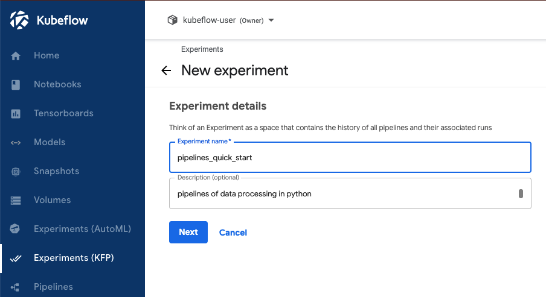This screenshot has width=546, height=297.
Task: Click the Snapshots icon in sidebar
Action: point(16,172)
